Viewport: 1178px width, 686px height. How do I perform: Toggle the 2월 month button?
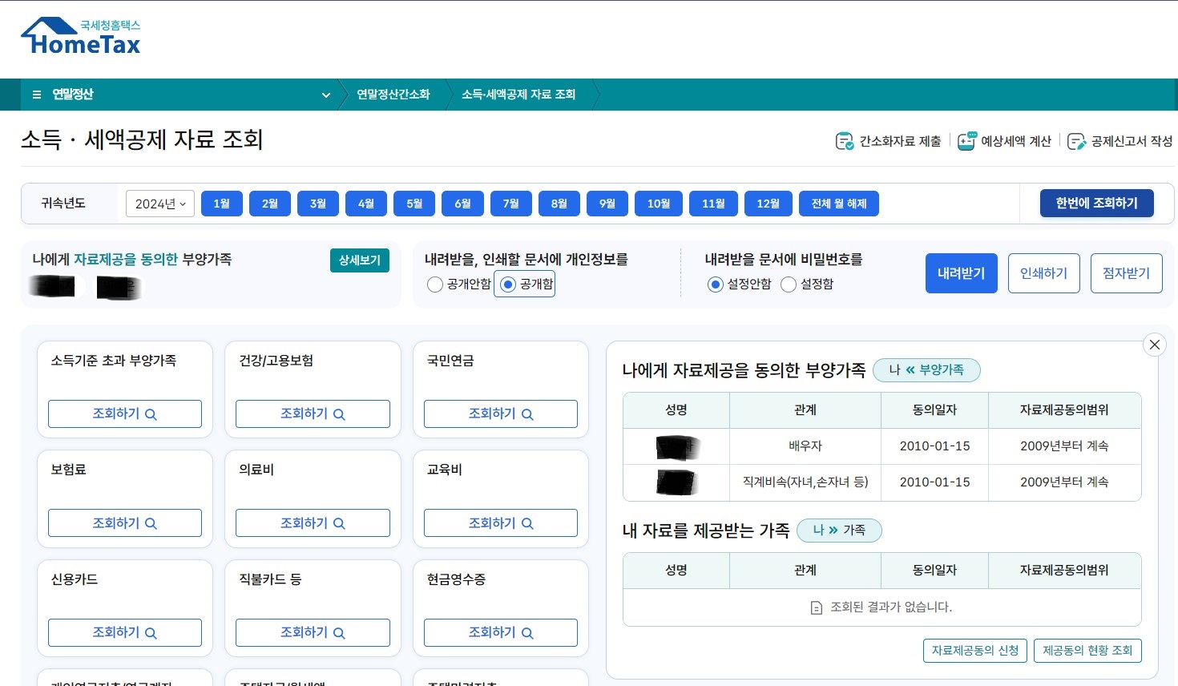coord(270,204)
